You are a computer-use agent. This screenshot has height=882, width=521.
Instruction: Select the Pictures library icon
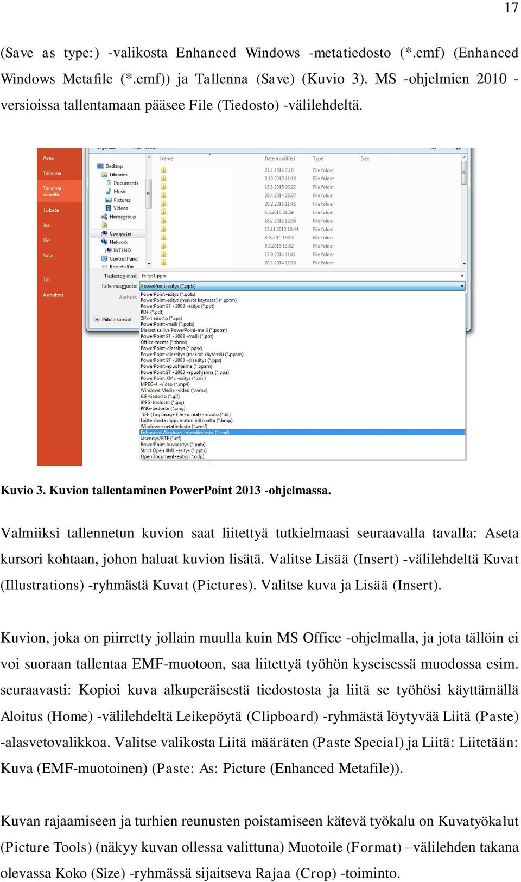[x=109, y=200]
